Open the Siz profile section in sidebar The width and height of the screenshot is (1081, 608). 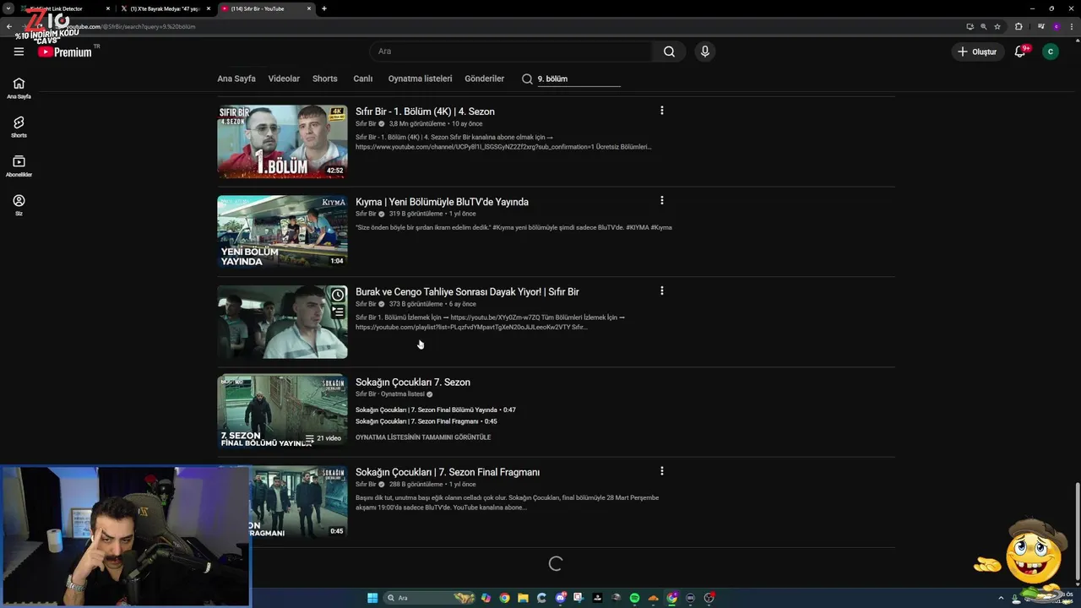[19, 205]
